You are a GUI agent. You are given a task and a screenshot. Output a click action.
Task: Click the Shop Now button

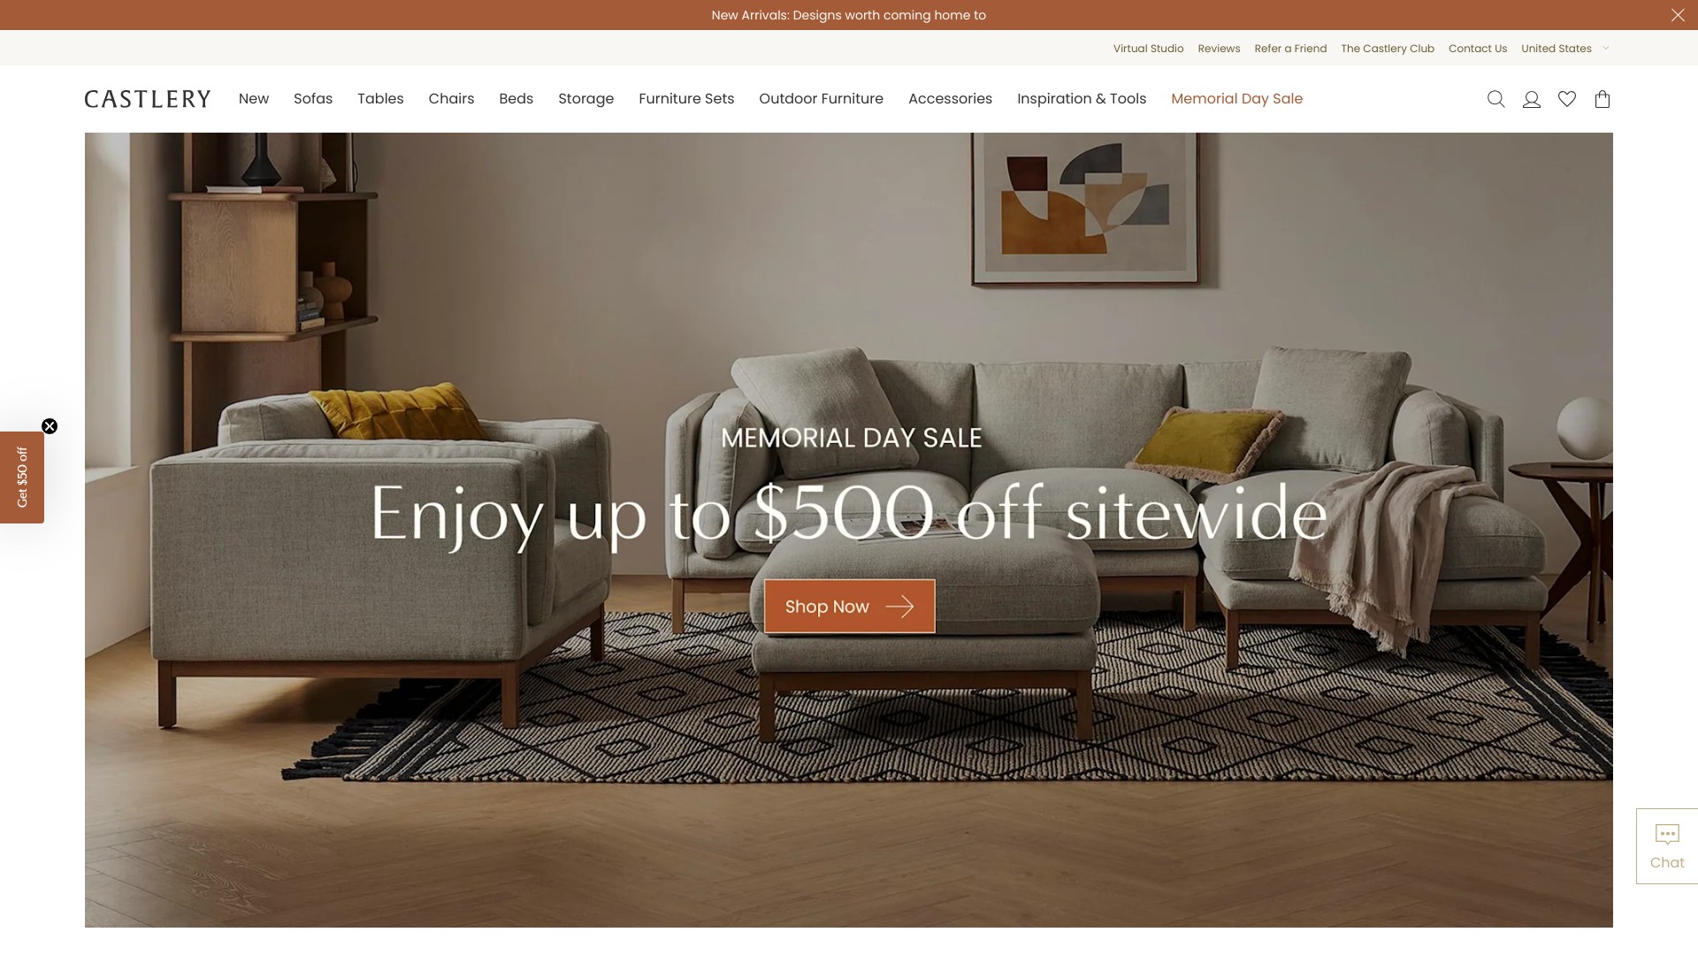pos(849,607)
